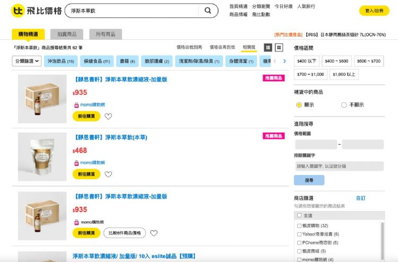Select the $400 ~ $600 price range

pos(336,61)
